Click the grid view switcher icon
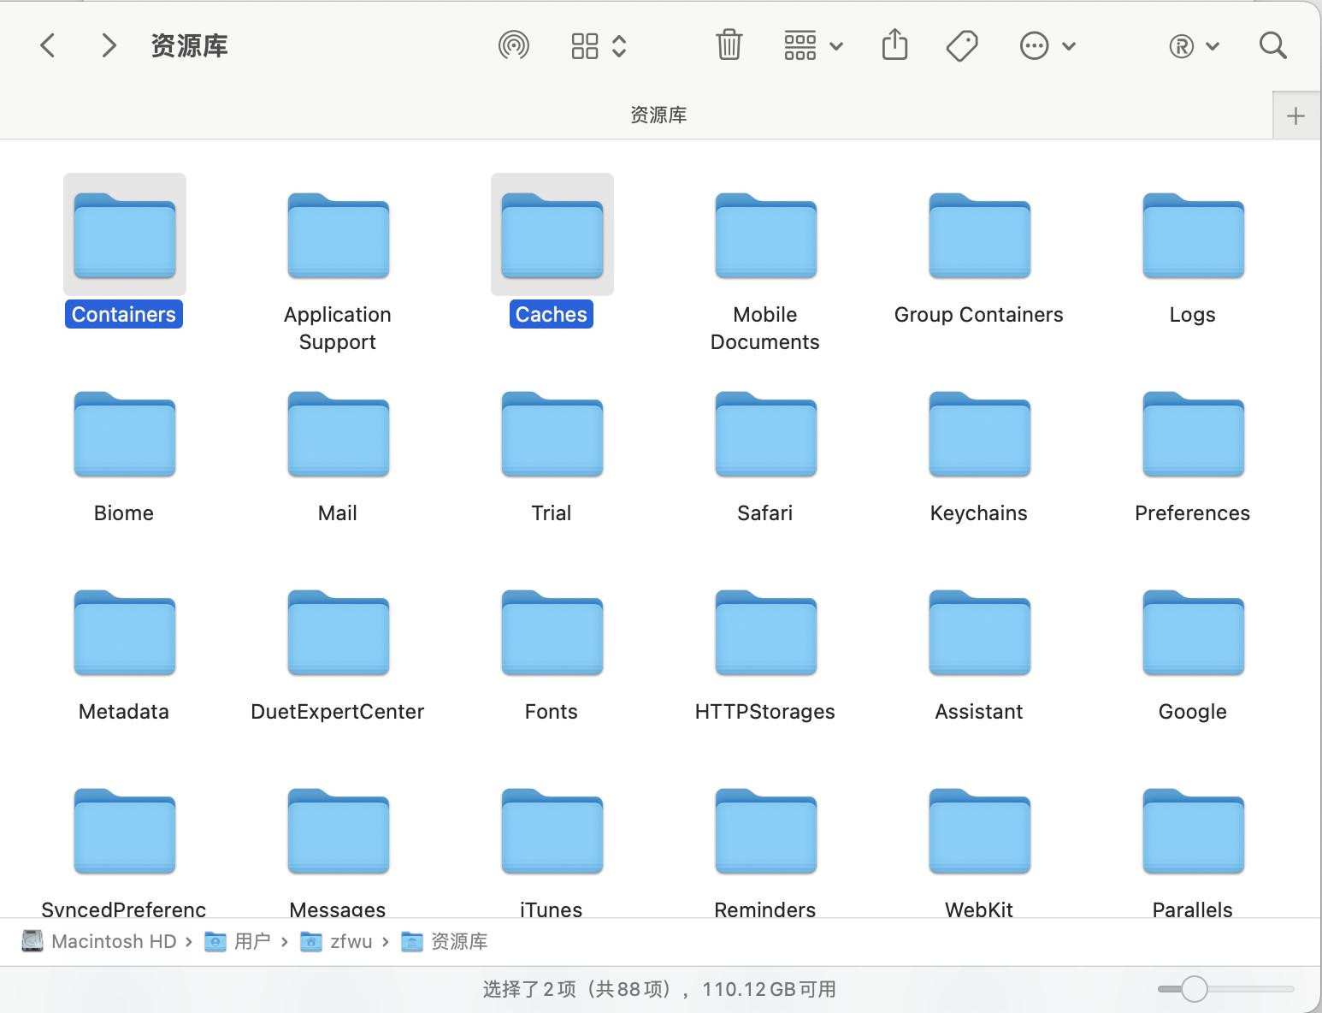The height and width of the screenshot is (1013, 1322). click(x=585, y=45)
